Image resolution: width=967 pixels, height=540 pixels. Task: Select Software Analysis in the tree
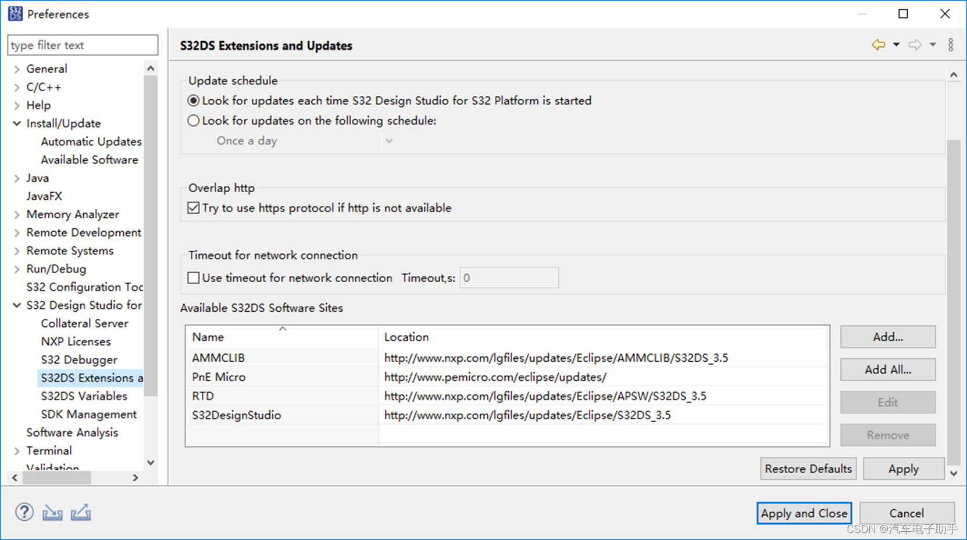tap(72, 433)
